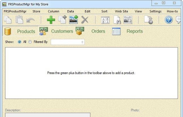Click the app icon in title bar
Viewport: 183px width, 117px height.
[4, 4]
